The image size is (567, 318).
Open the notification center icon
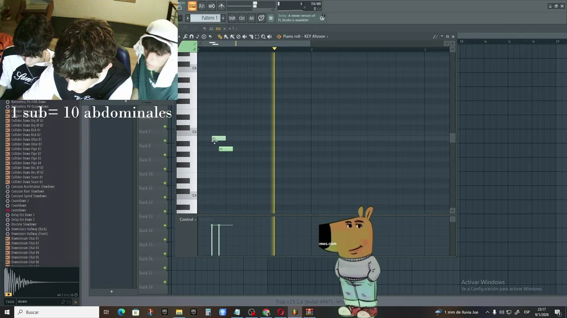[558, 312]
